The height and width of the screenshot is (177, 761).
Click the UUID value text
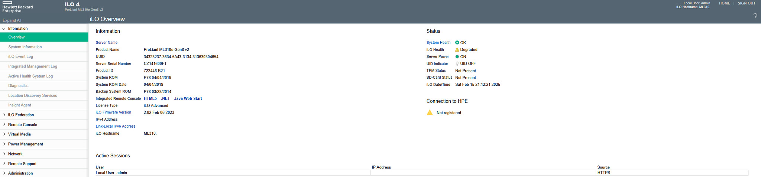click(x=181, y=57)
